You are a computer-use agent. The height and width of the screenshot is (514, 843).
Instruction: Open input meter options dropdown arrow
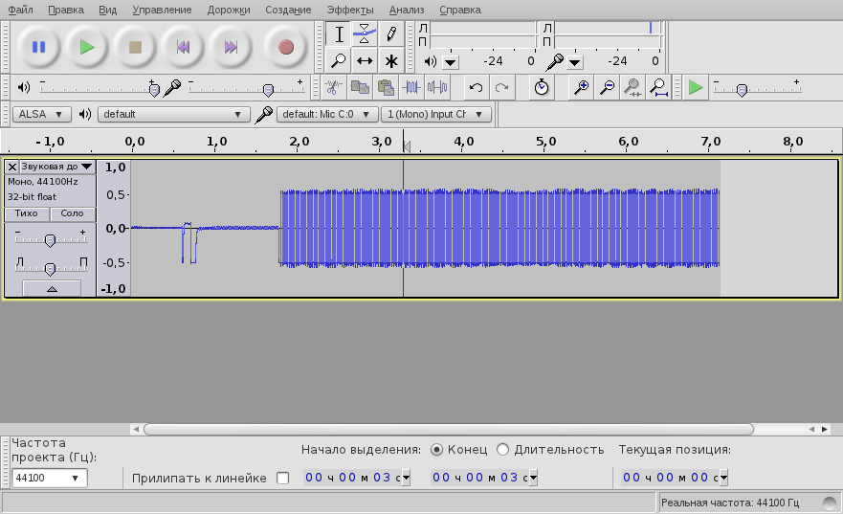tap(575, 63)
